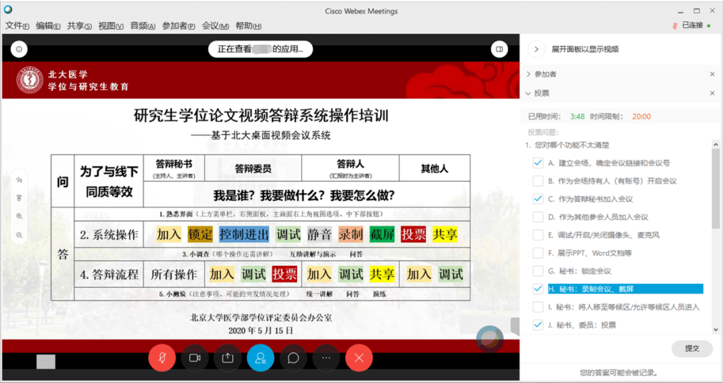Image resolution: width=723 pixels, height=383 pixels.
Task: Start video with the camera button
Action: coord(195,358)
